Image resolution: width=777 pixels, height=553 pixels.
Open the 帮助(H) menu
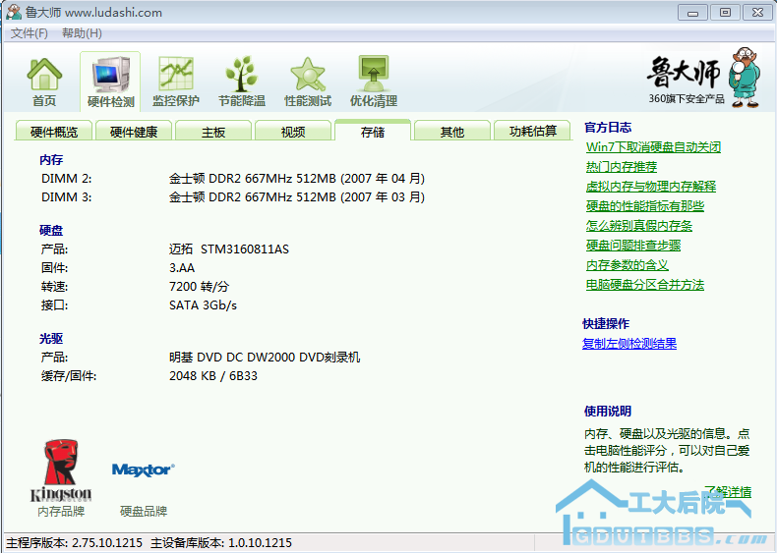pos(82,33)
